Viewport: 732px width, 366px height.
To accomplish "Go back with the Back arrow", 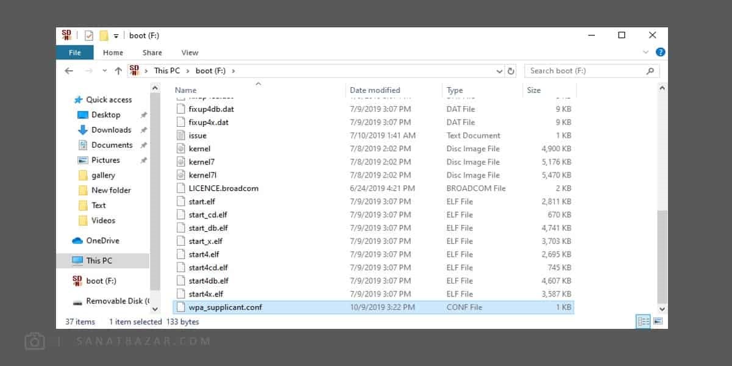I will (x=69, y=71).
